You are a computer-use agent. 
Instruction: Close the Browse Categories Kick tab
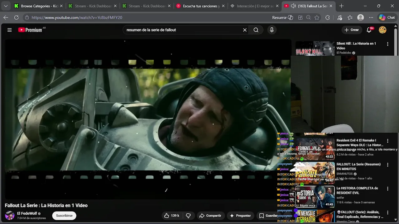[x=61, y=6]
